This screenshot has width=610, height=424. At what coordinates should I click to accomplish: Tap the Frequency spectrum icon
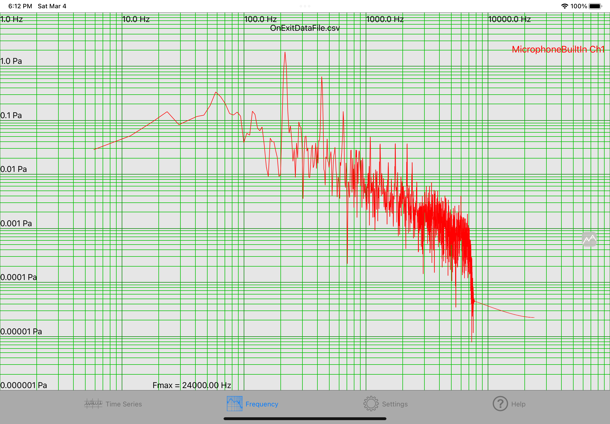click(234, 404)
